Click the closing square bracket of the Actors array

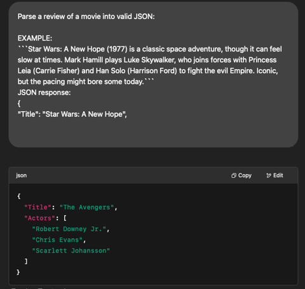coord(26,261)
